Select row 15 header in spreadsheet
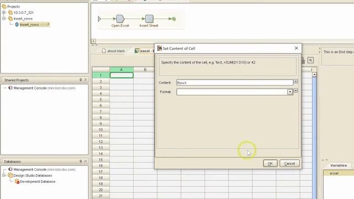The height and width of the screenshot is (199, 354). point(101,160)
